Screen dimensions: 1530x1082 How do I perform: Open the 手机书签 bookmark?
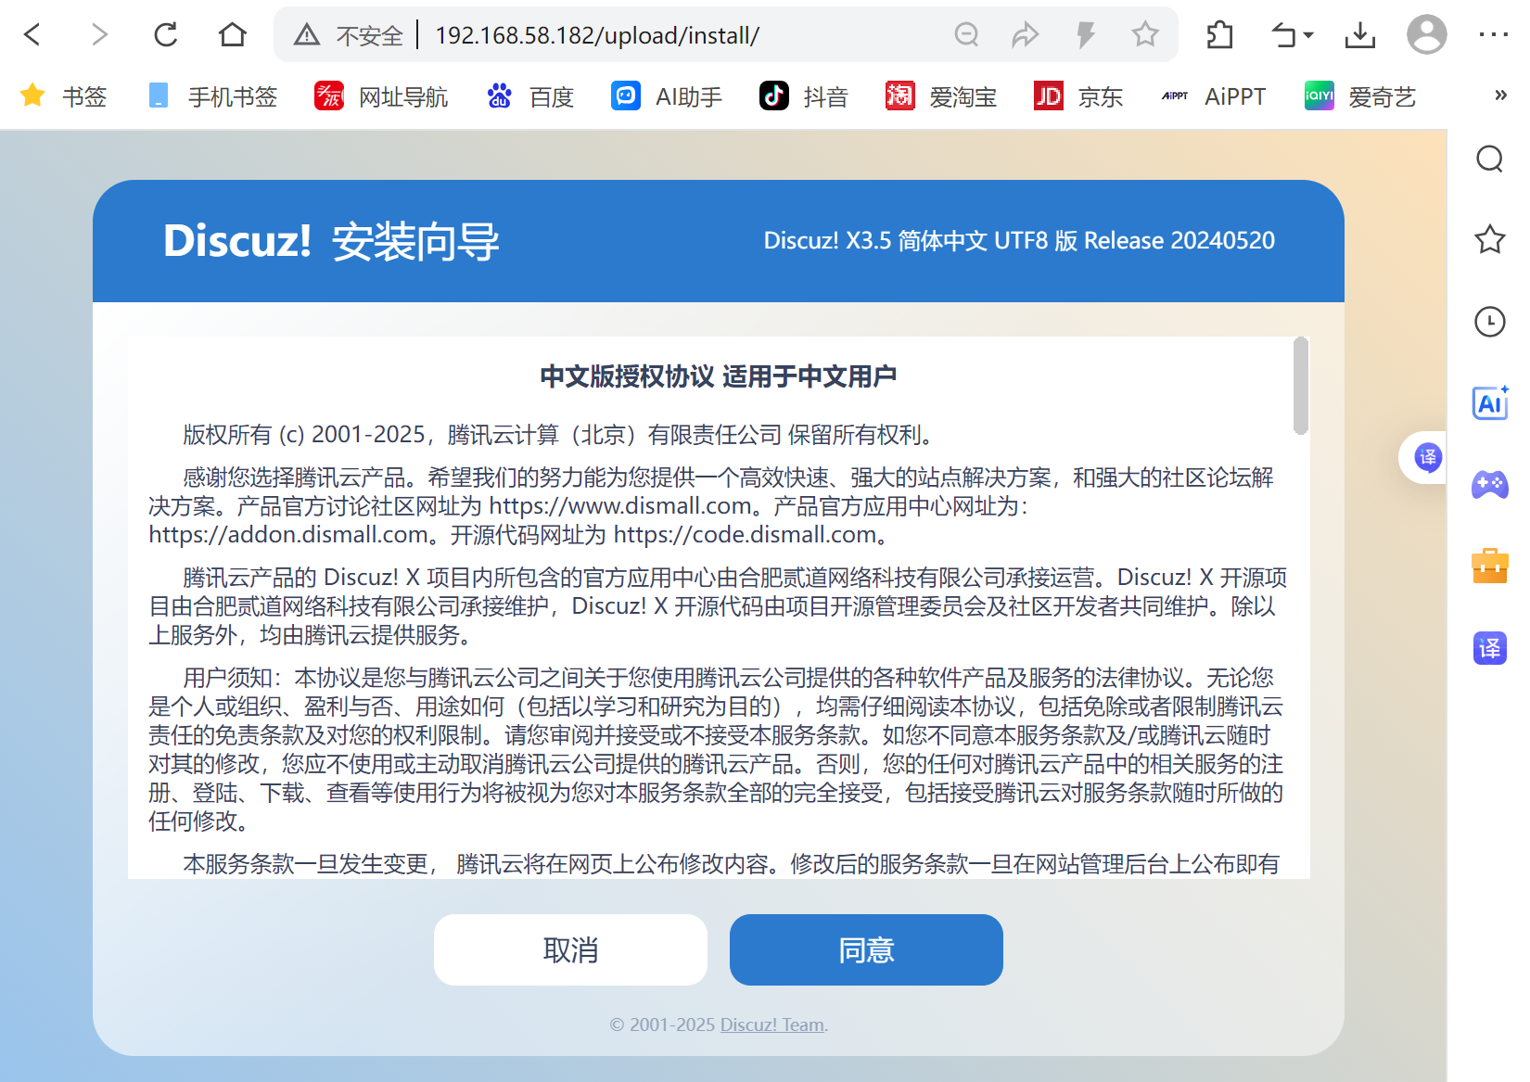(212, 96)
